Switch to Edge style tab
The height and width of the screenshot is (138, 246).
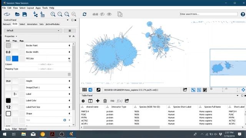point(14,129)
